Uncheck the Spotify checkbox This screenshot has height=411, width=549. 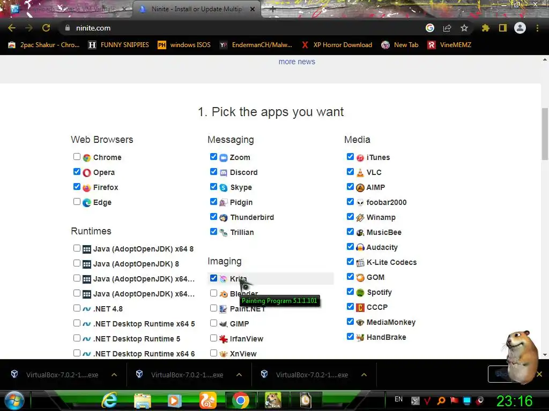click(x=350, y=292)
